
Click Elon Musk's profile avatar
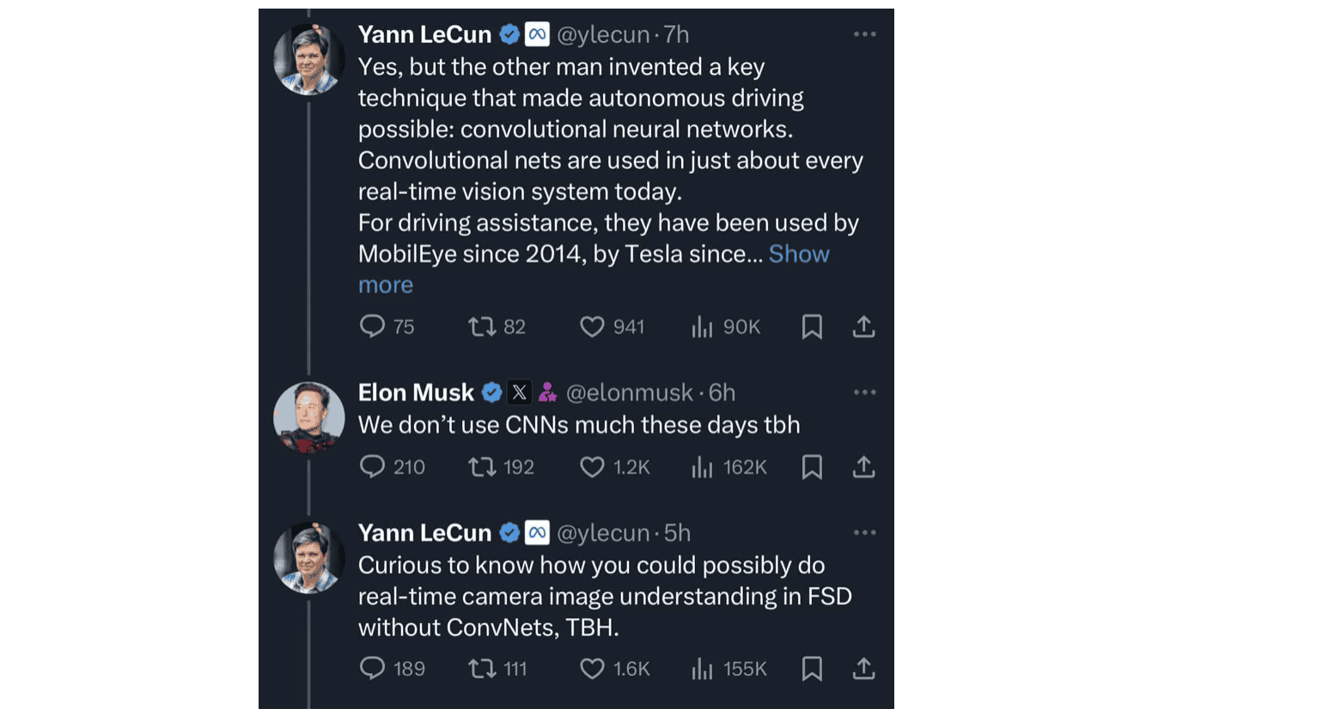308,417
